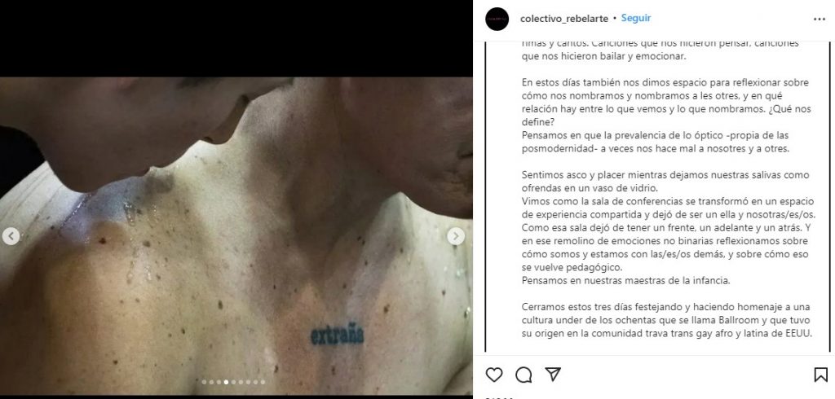Save the post with the bookmark icon
The height and width of the screenshot is (399, 835).
click(x=820, y=375)
